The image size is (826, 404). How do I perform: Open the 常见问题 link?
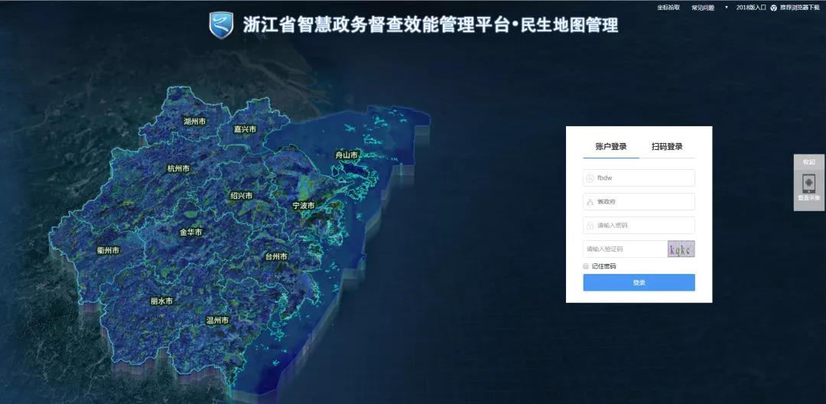(x=703, y=8)
